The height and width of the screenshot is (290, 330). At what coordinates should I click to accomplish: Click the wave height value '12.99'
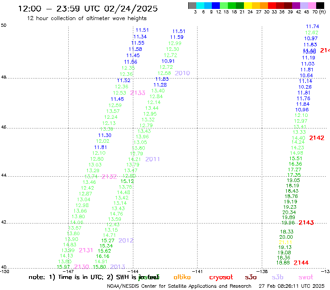[175, 43]
